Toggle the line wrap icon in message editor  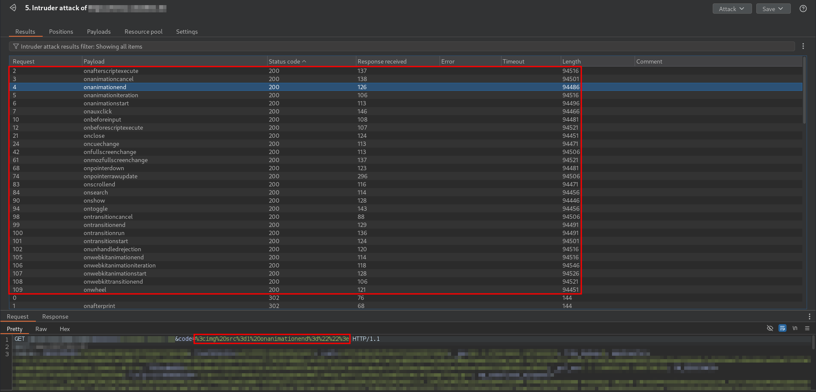[782, 328]
